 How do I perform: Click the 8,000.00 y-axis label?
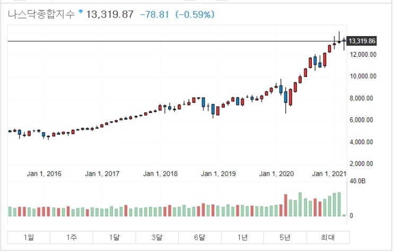coord(361,98)
